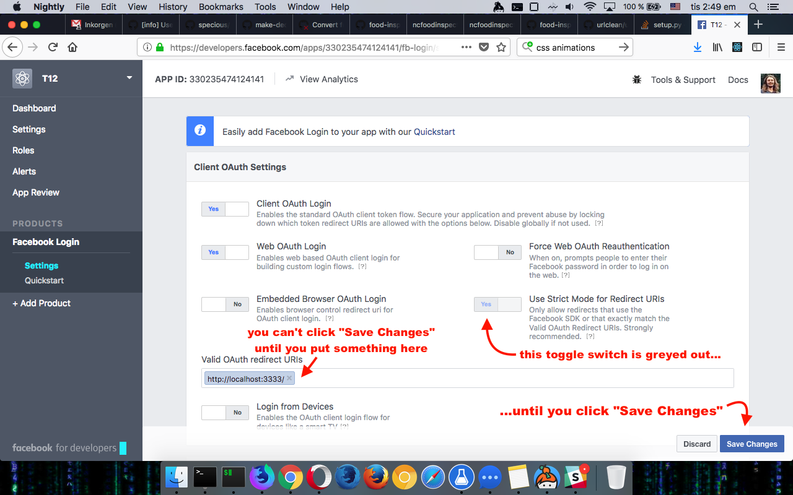Open Docs link in header

[738, 80]
